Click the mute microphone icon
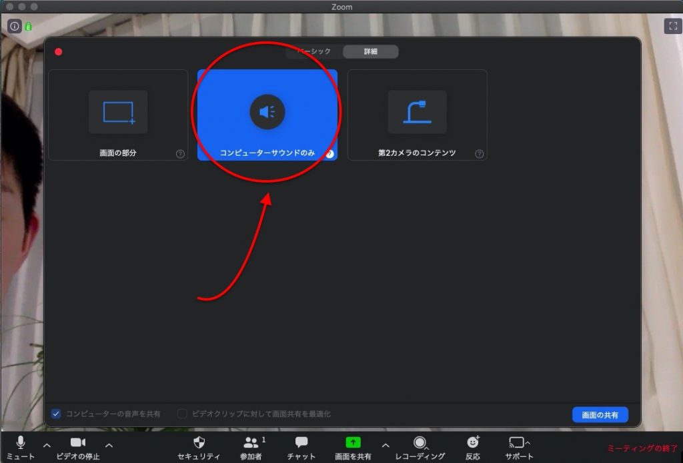This screenshot has height=463, width=683. tap(21, 443)
